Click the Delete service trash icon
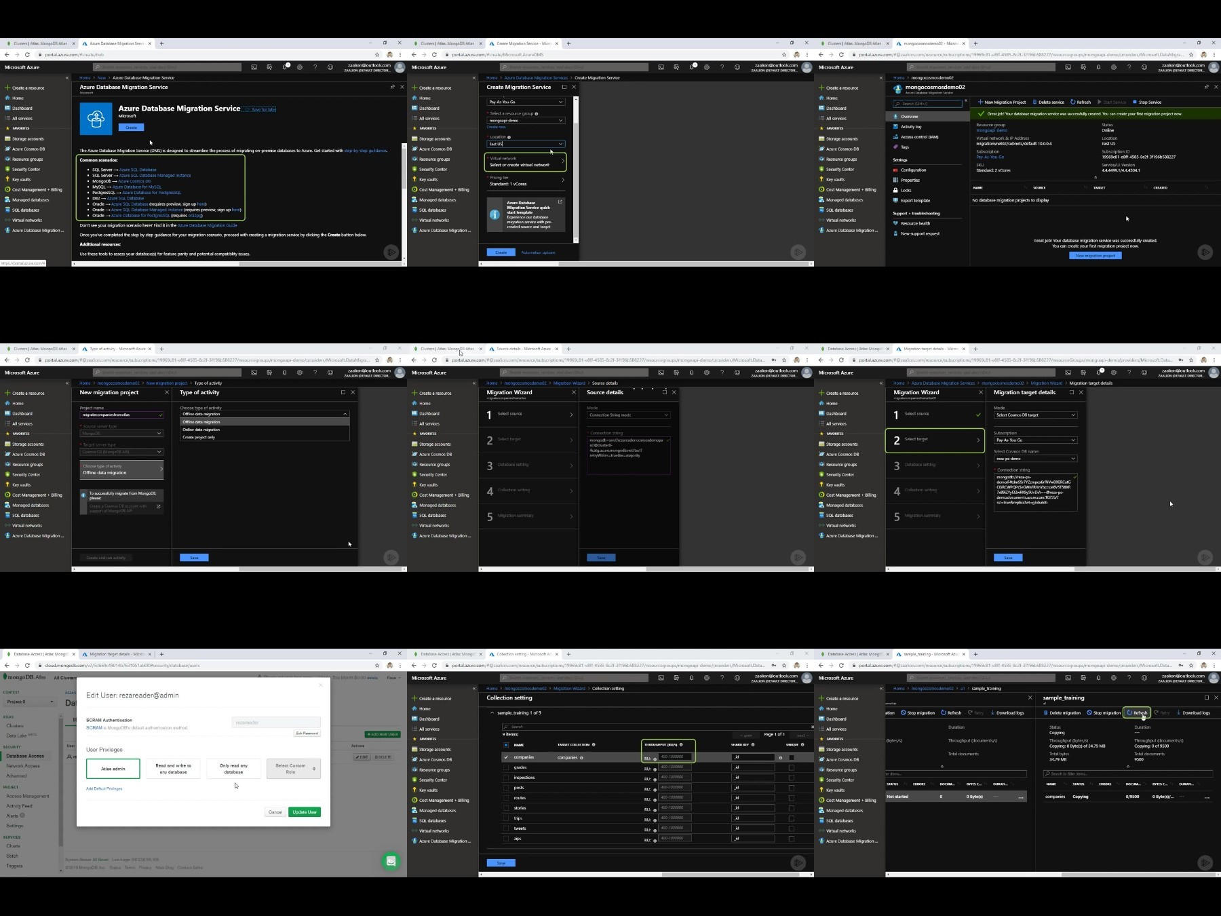Image resolution: width=1221 pixels, height=916 pixels. [x=1035, y=102]
